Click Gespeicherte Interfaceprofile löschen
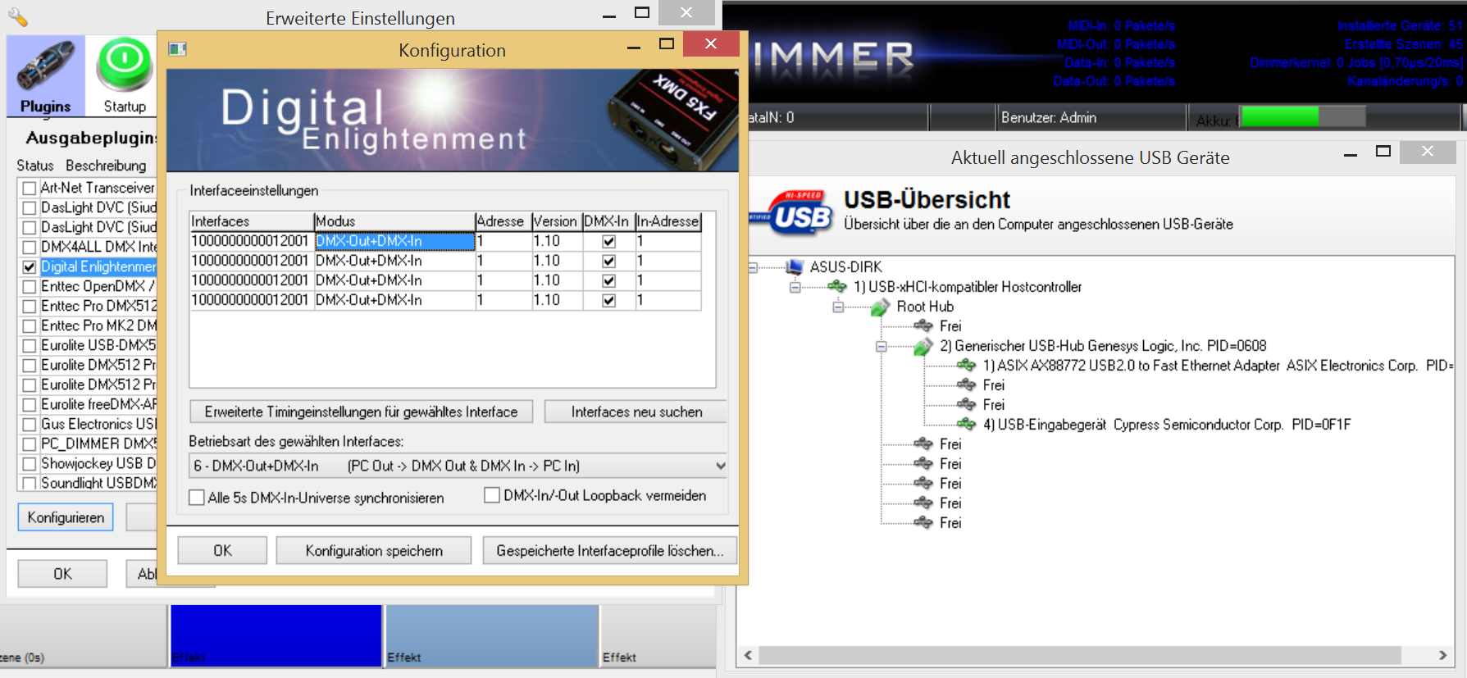Screen dimensions: 1467x678 (610, 551)
